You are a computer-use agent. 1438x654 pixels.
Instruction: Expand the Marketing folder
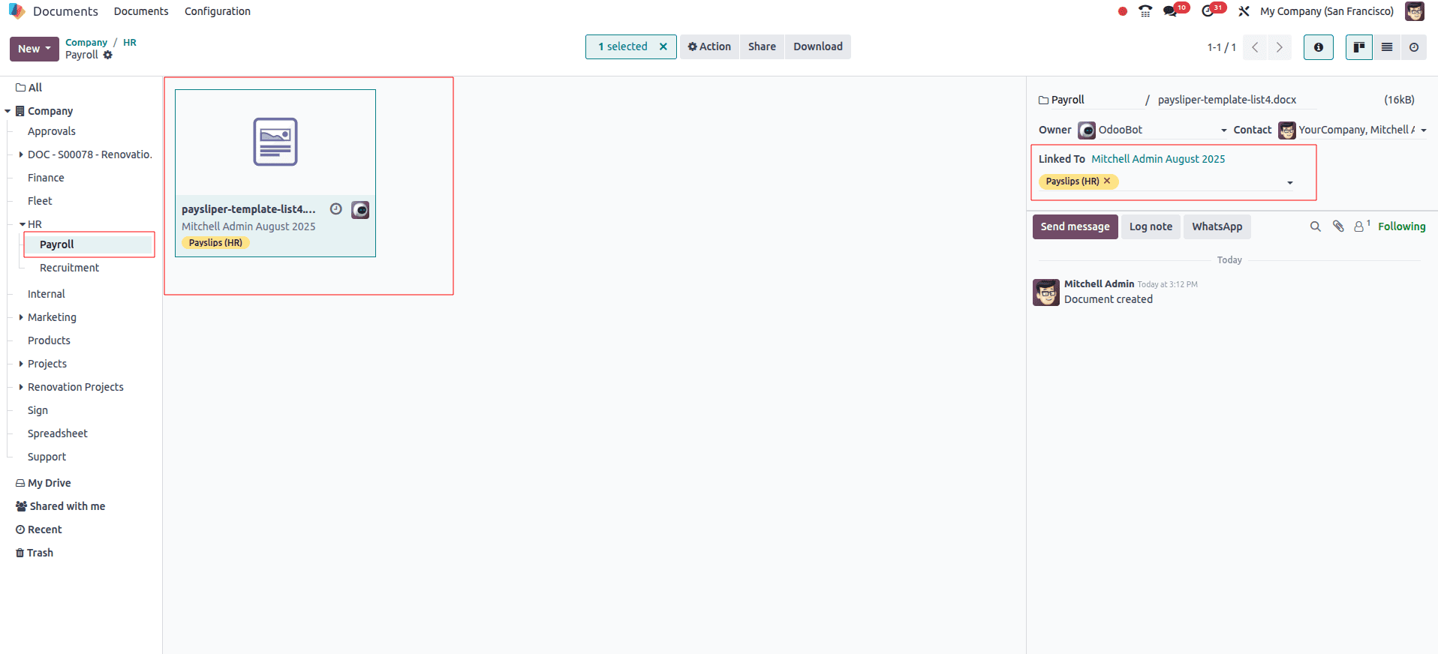click(x=21, y=317)
